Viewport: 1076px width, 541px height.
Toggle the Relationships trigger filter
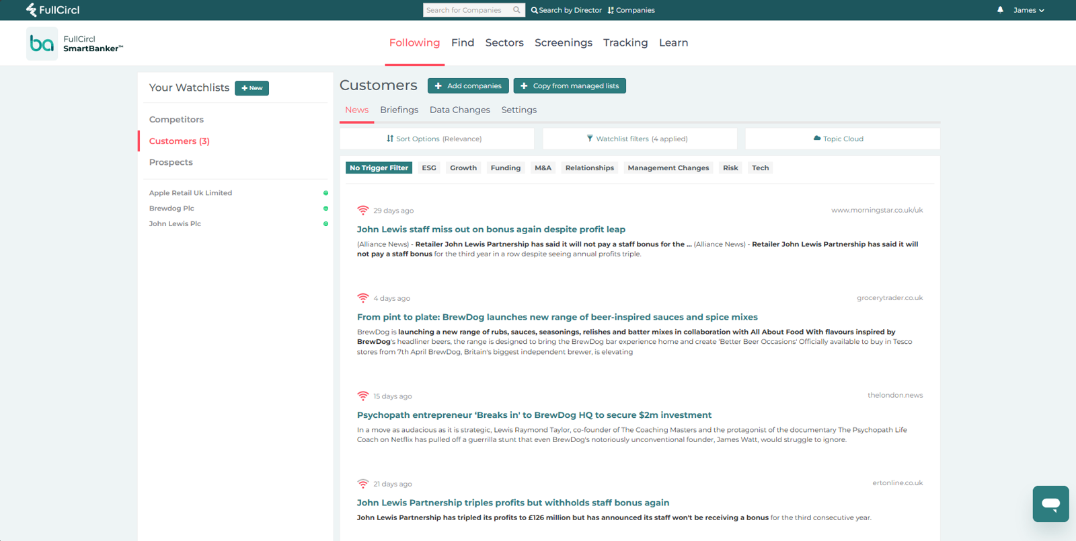(590, 168)
